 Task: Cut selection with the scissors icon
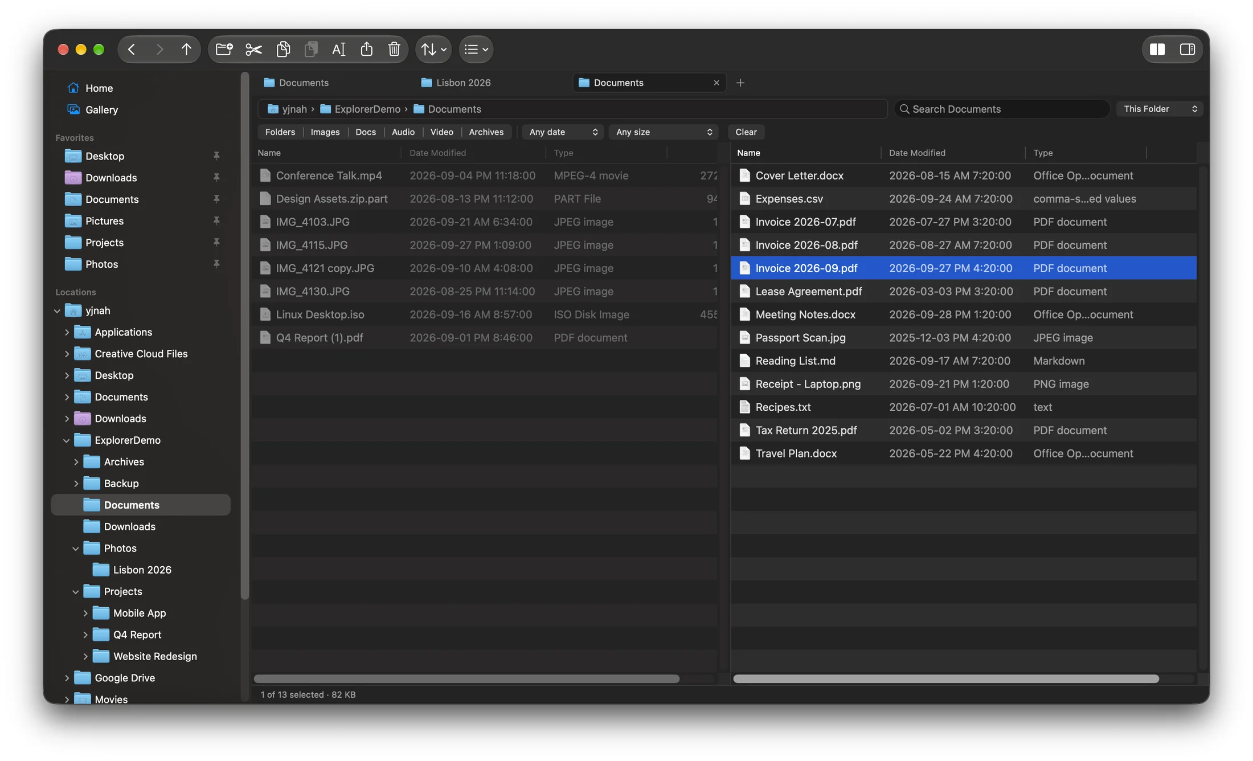(x=253, y=50)
